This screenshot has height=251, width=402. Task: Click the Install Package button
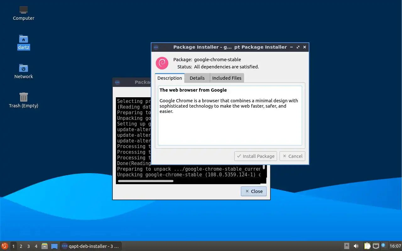256,156
